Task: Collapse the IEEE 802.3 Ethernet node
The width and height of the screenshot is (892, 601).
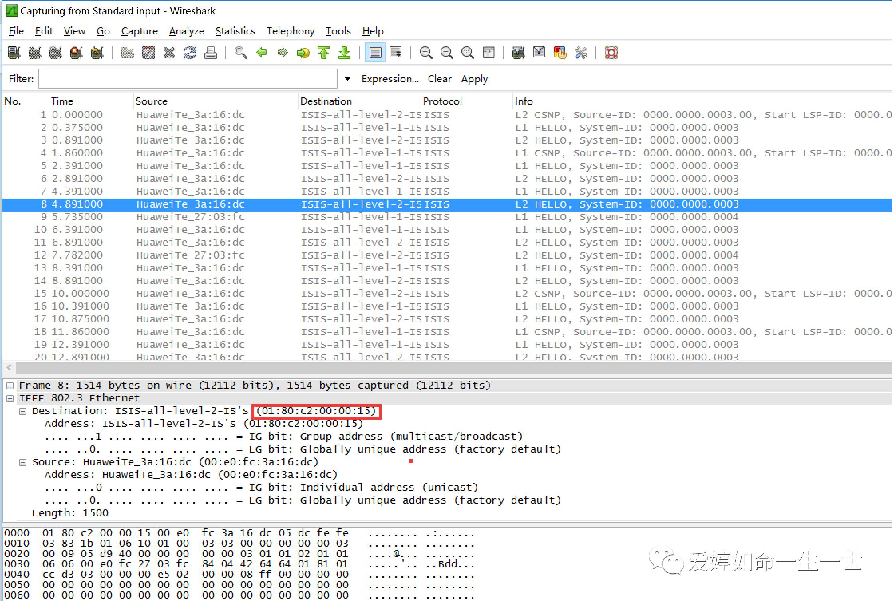Action: point(10,398)
